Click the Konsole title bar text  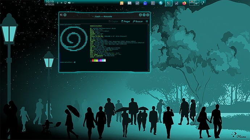click(x=102, y=17)
